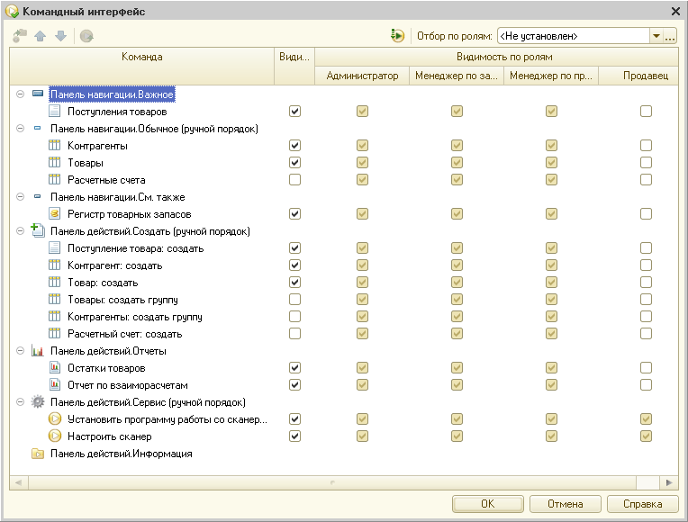Click the catalog icon of Контрагенты
Screen dimensions: 688x522
pyautogui.click(x=54, y=145)
